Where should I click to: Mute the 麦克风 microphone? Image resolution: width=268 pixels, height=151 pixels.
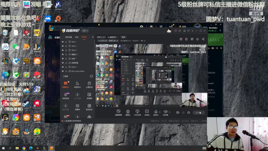156,112
